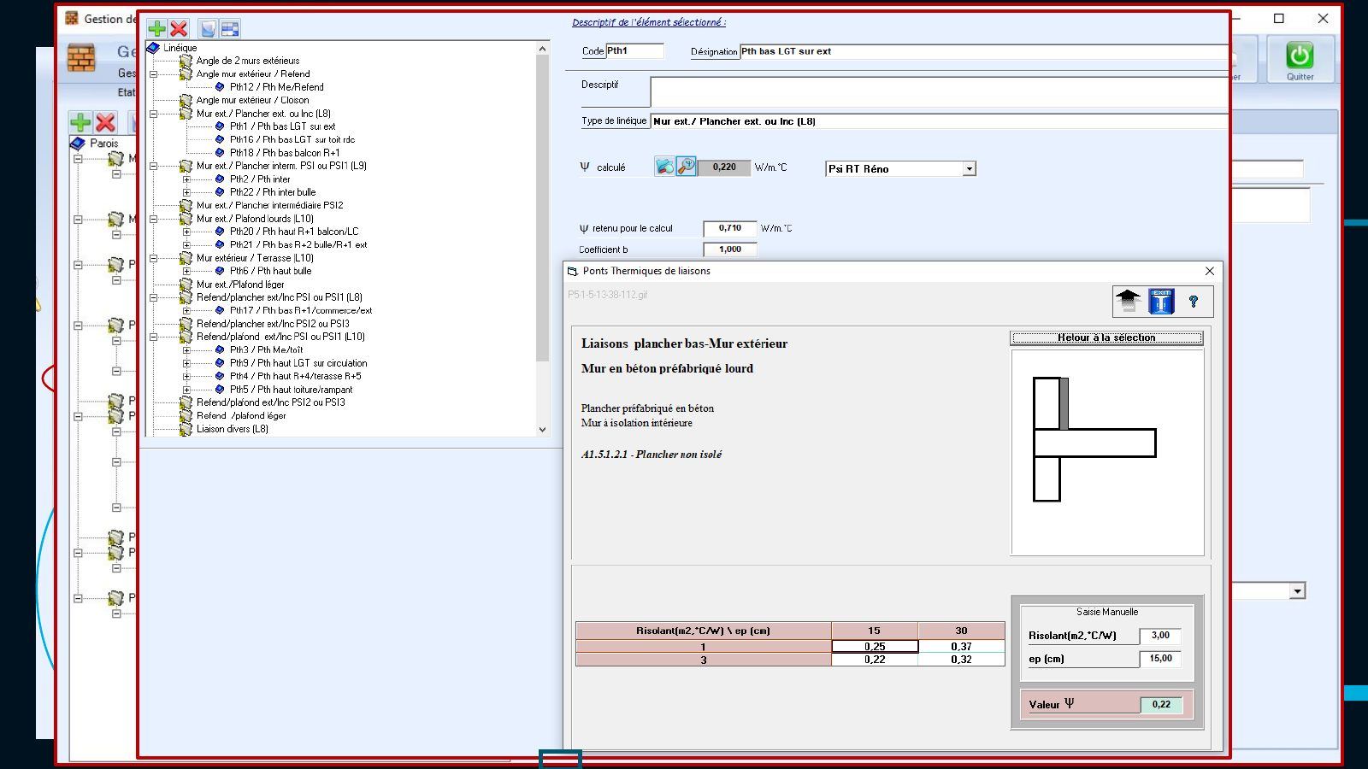This screenshot has height=769, width=1368.
Task: Click the table grid icon in Linéique toolbar
Action: pos(230,28)
